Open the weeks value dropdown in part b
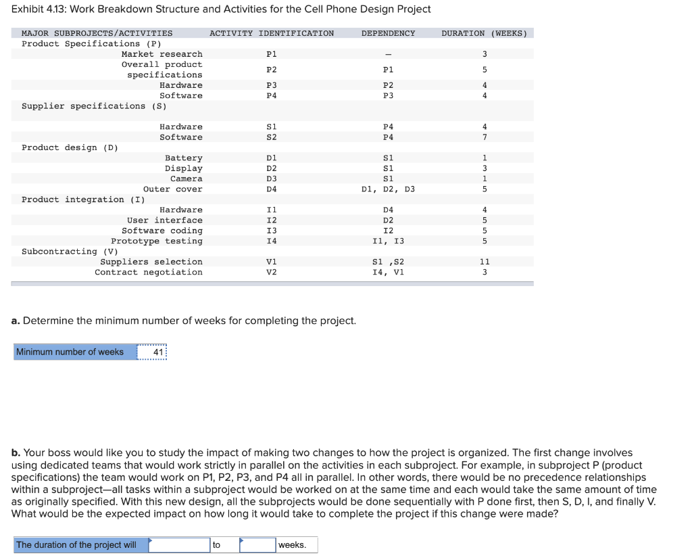This screenshot has width=692, height=560. [257, 544]
